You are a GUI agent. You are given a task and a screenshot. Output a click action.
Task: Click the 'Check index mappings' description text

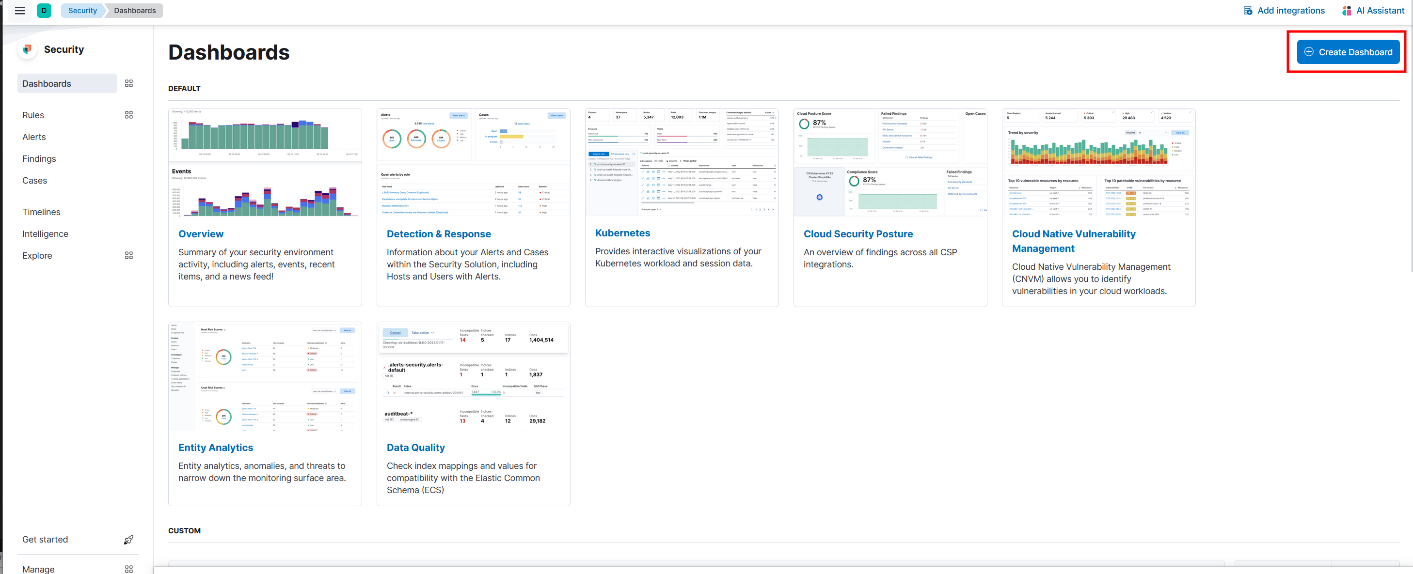click(x=463, y=478)
